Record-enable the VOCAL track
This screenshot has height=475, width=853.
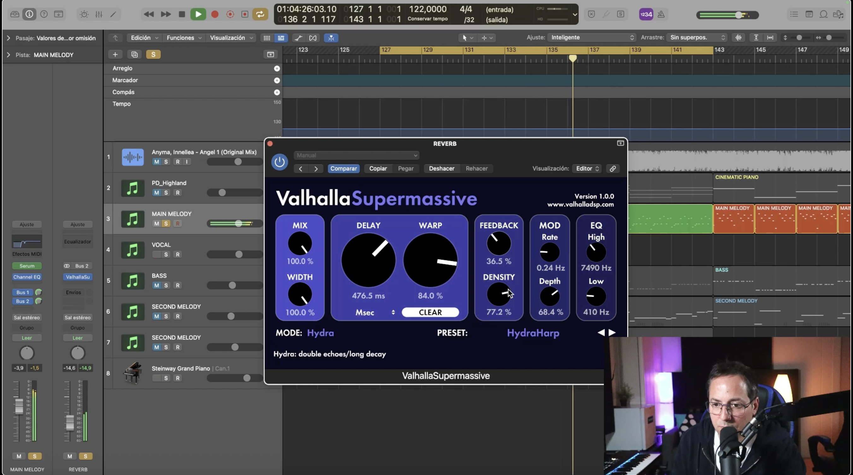pos(178,255)
